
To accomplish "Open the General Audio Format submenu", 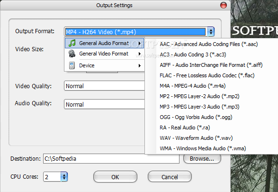I will click(x=104, y=43).
